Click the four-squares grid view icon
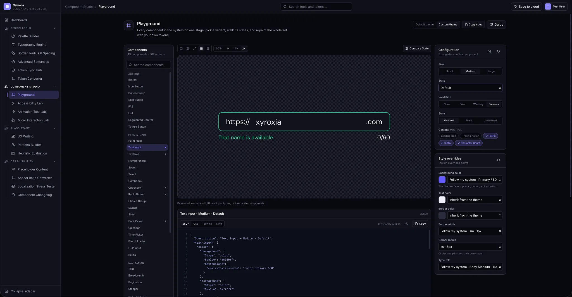Screen dimensions: 572x297 point(188,49)
